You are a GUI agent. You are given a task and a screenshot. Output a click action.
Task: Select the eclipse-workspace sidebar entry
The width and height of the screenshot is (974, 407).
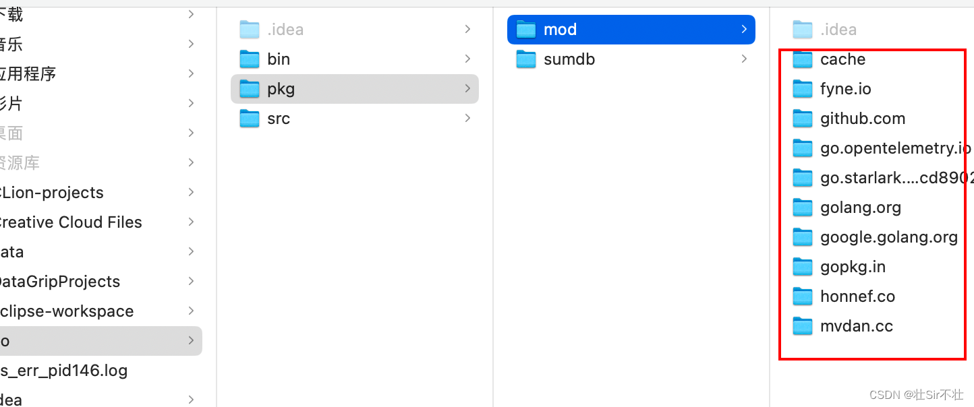(x=66, y=311)
